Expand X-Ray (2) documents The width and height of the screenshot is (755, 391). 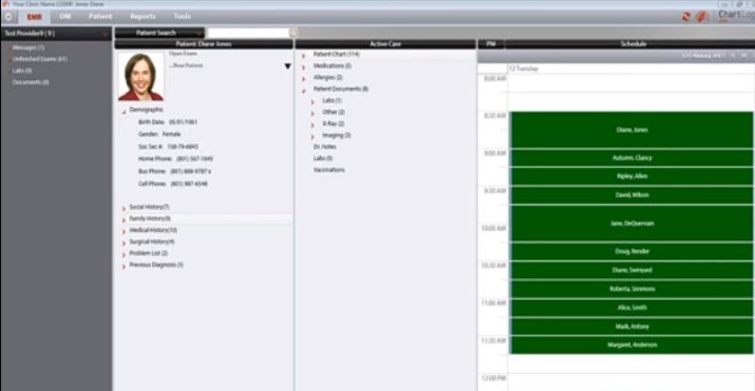pos(312,125)
